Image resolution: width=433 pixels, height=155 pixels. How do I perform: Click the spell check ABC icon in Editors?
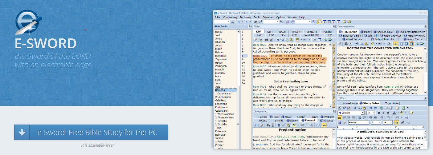pos(344,108)
